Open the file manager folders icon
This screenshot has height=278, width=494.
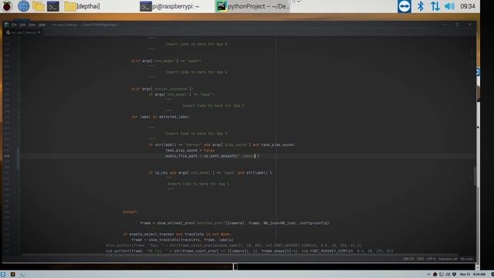click(x=38, y=6)
